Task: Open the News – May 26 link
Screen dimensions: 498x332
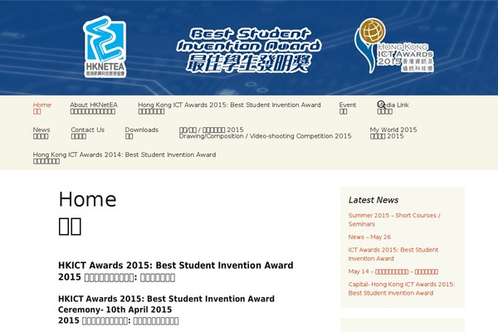Action: [369, 237]
